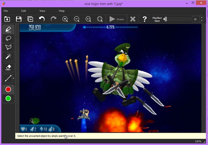The width and height of the screenshot is (208, 145).
Task: Increase marker size with up arrow
Action: pyautogui.click(x=202, y=18)
